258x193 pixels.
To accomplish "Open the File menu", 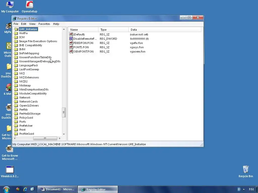I will 16,24.
